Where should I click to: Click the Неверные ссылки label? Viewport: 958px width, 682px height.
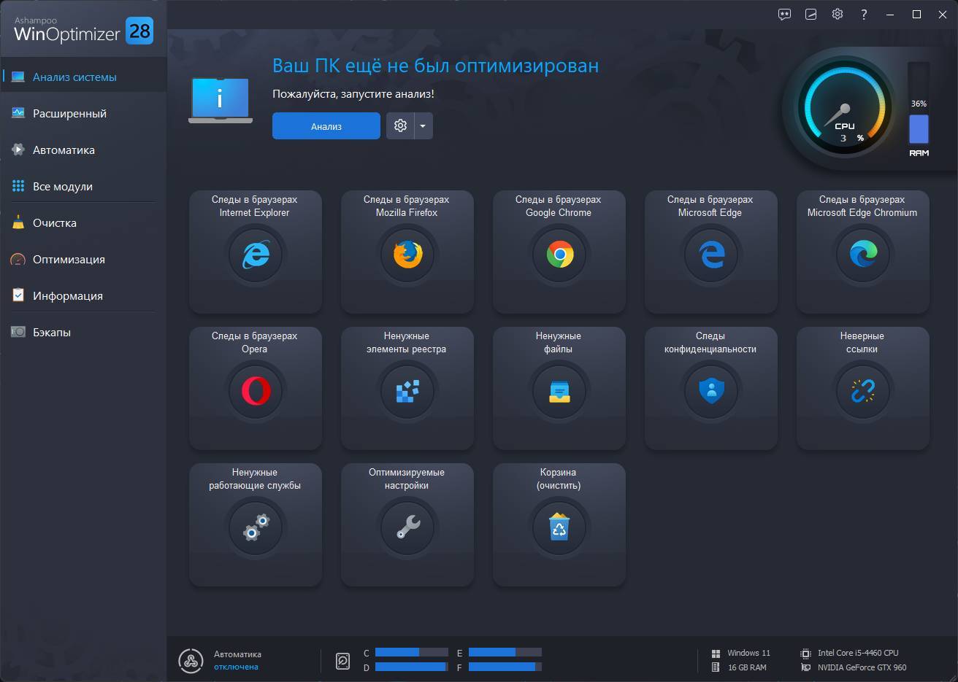pyautogui.click(x=862, y=343)
